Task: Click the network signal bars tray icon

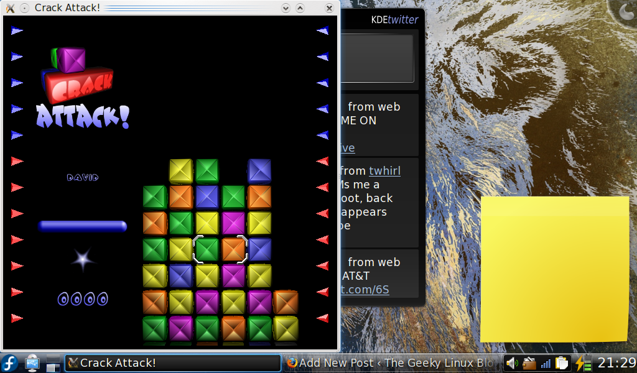Action: [x=546, y=363]
